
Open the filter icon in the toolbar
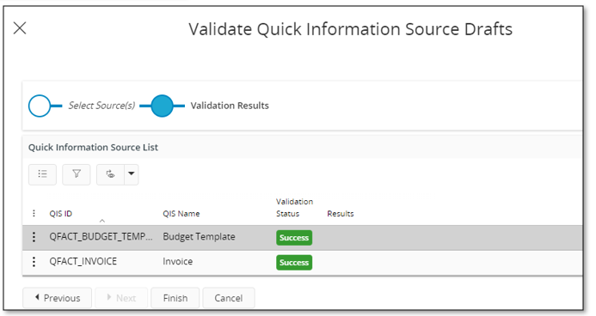[77, 174]
